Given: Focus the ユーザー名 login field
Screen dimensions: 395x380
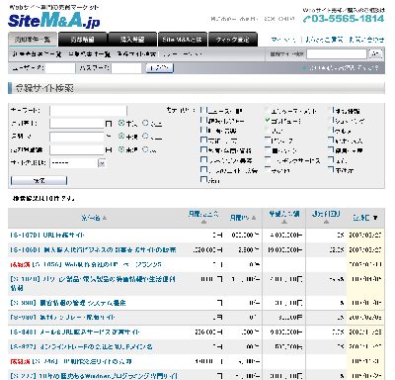Looking at the screenshot, I should coord(60,68).
